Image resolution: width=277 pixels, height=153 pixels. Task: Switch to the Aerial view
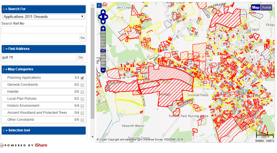266,7
